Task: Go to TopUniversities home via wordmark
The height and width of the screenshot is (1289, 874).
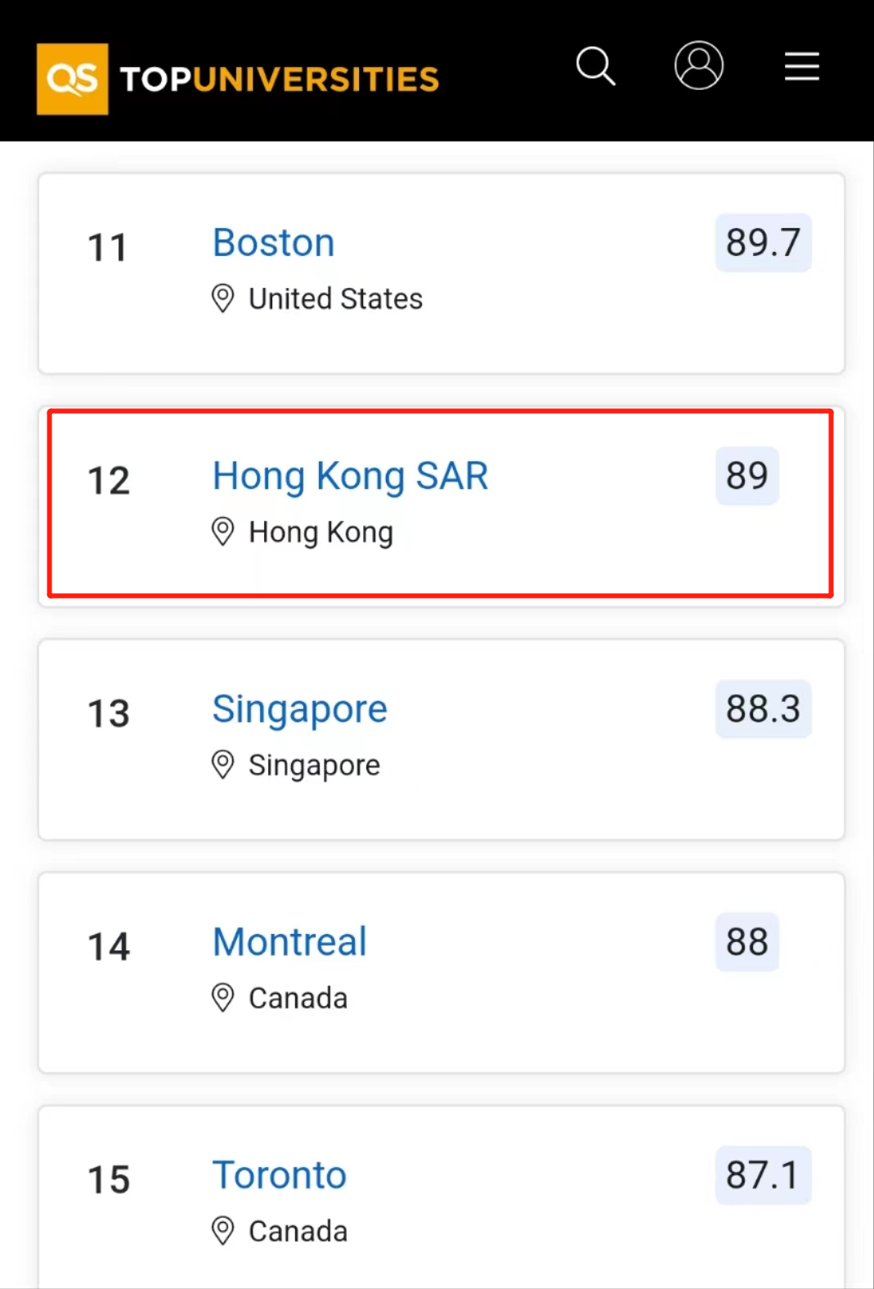Action: tap(280, 79)
